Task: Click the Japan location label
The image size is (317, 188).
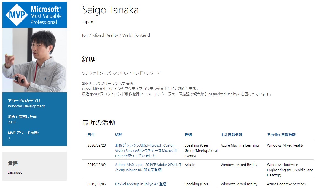Action: (x=87, y=22)
